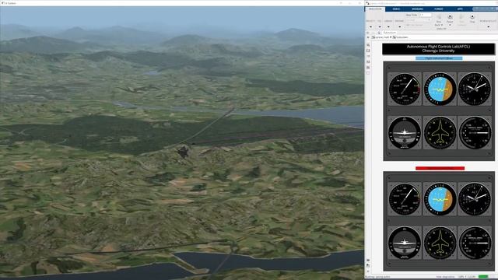This screenshot has width=498, height=280.
Task: Open the DEBUG ribbon tab
Action: [396, 9]
